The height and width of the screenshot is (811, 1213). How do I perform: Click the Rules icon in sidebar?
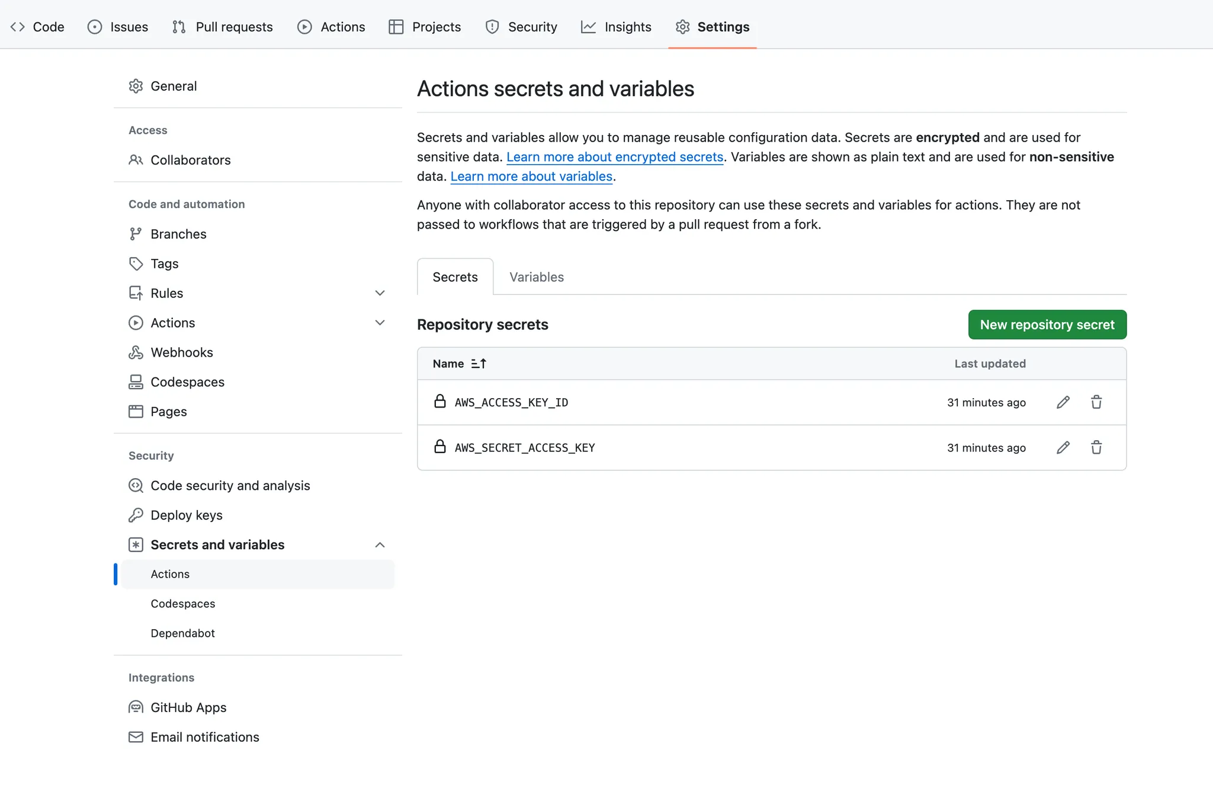pos(136,293)
